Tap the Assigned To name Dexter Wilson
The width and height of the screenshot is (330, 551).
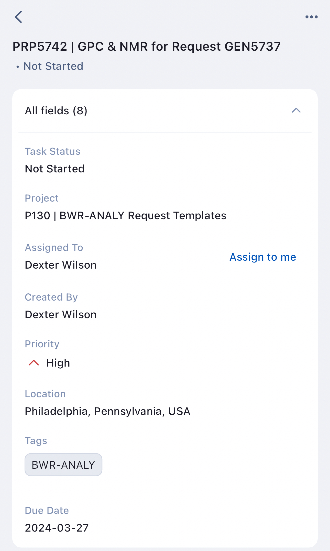(x=61, y=265)
